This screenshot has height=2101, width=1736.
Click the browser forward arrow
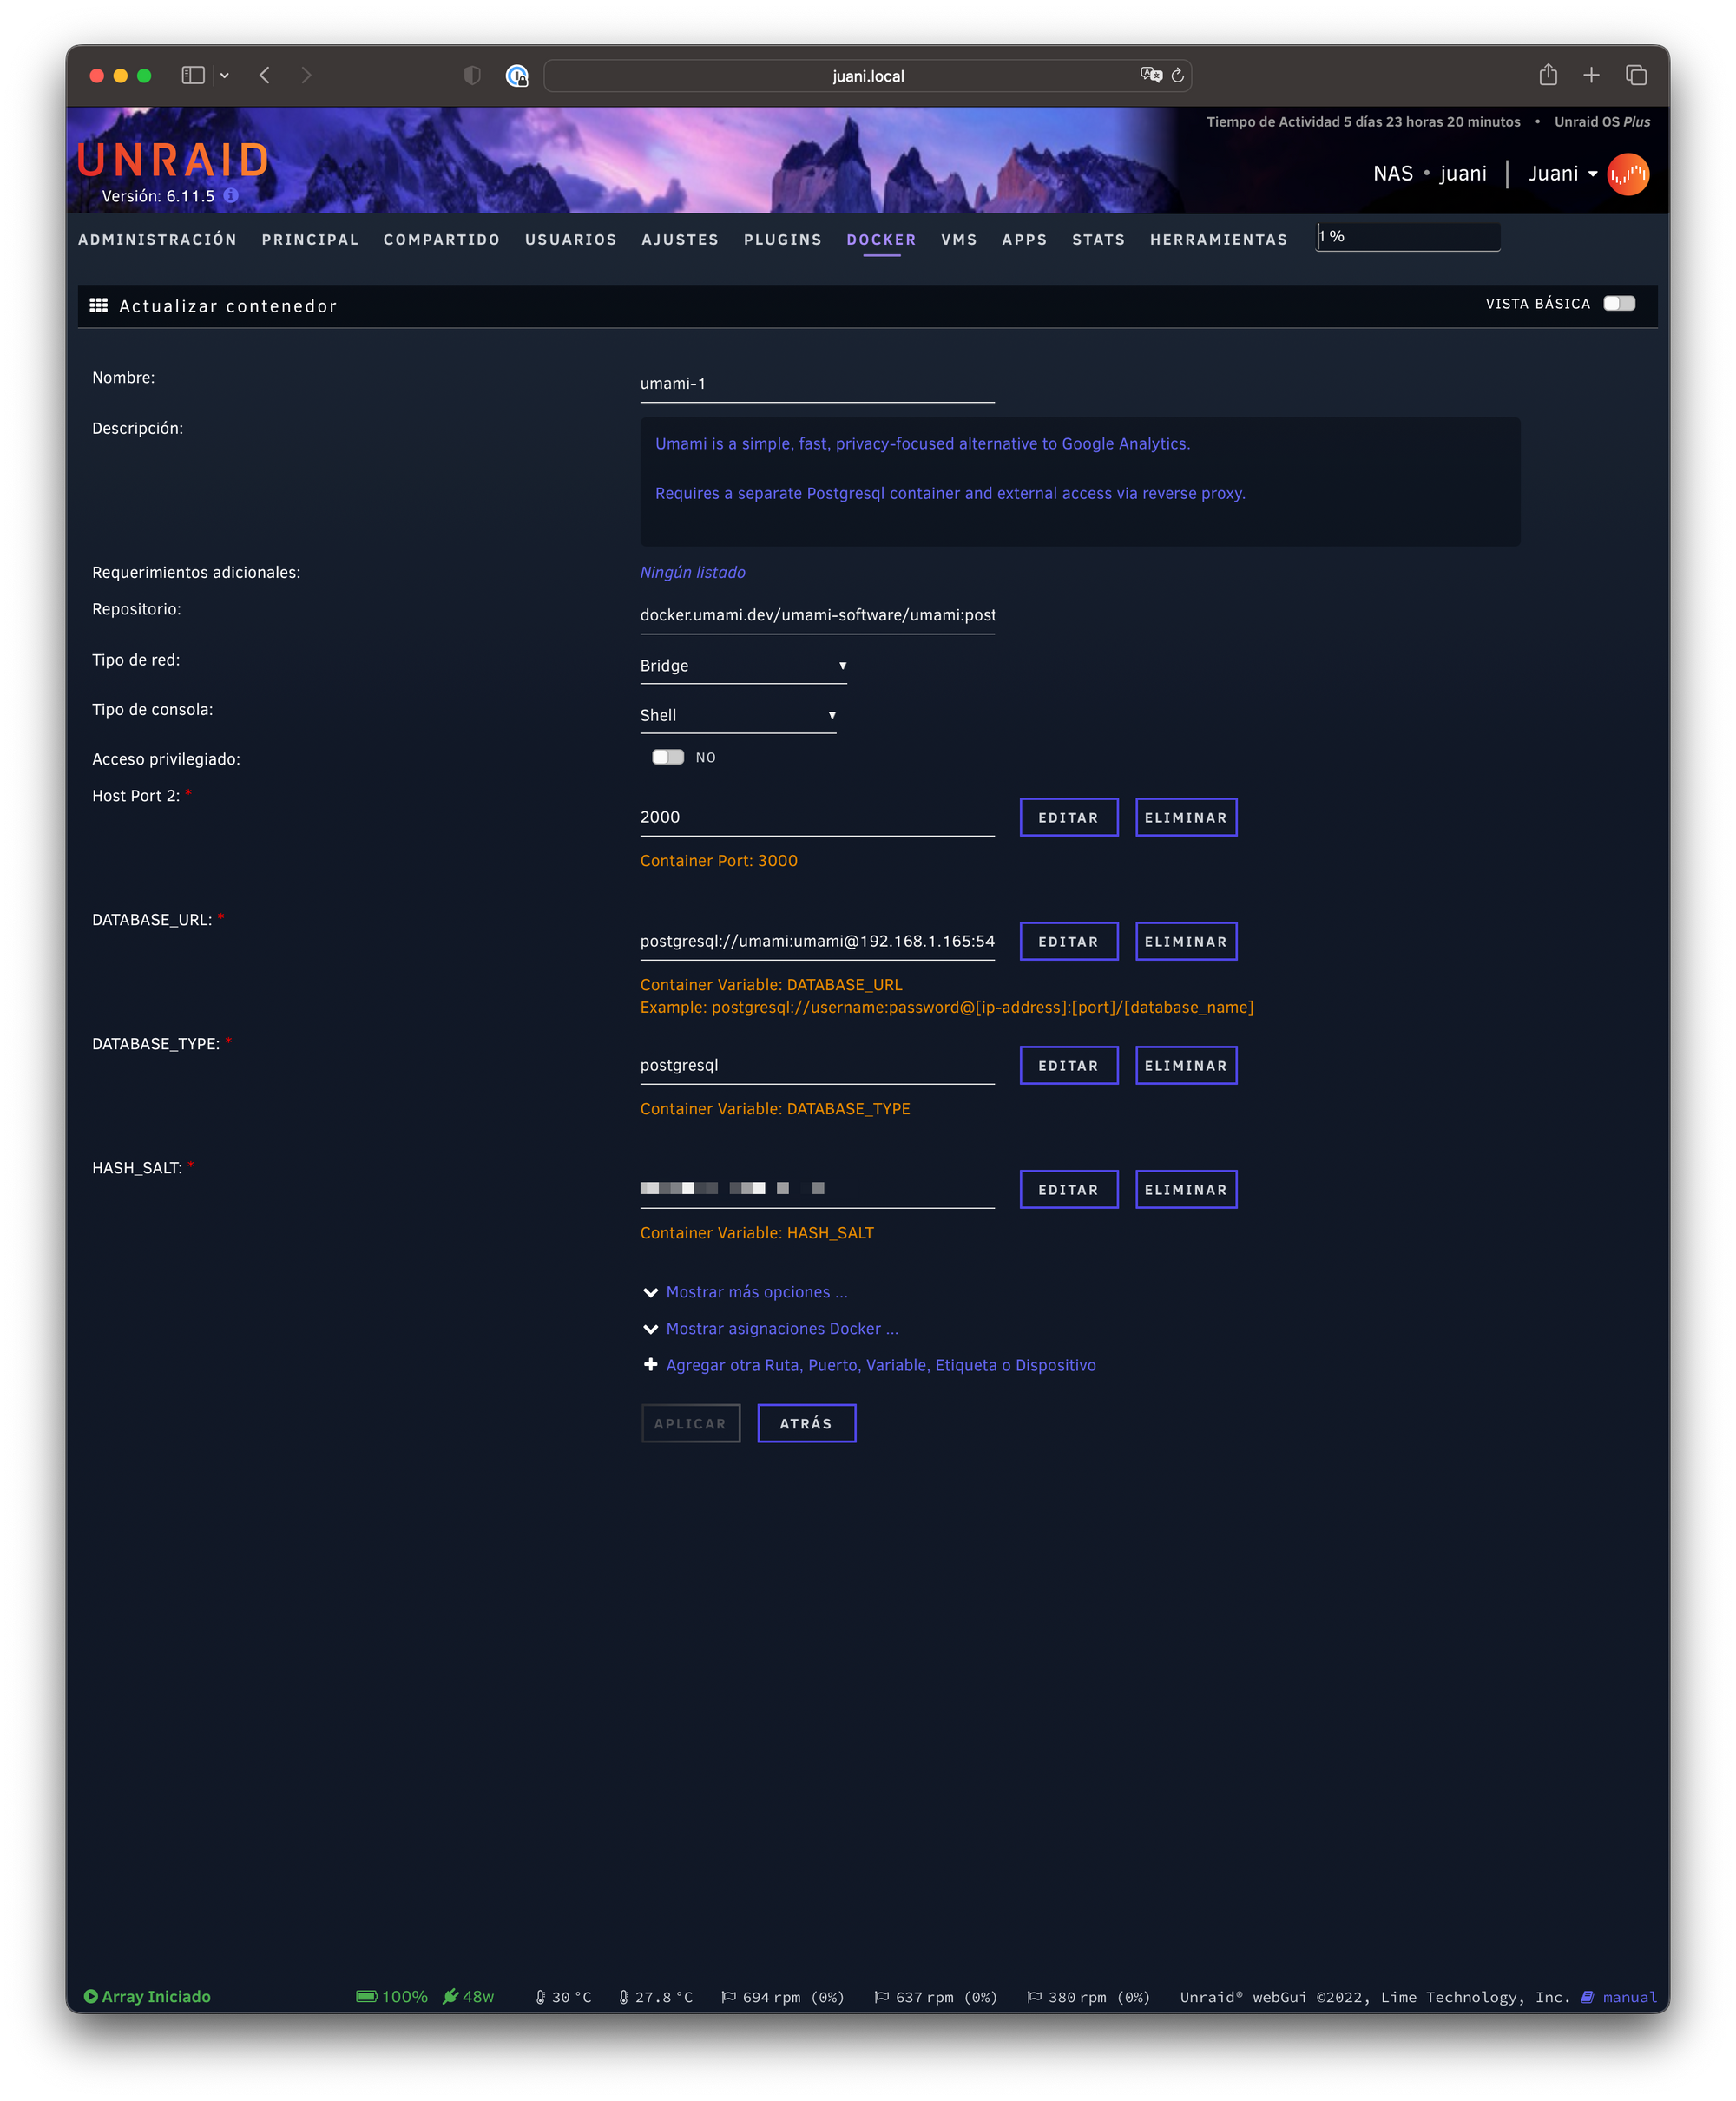(x=306, y=75)
